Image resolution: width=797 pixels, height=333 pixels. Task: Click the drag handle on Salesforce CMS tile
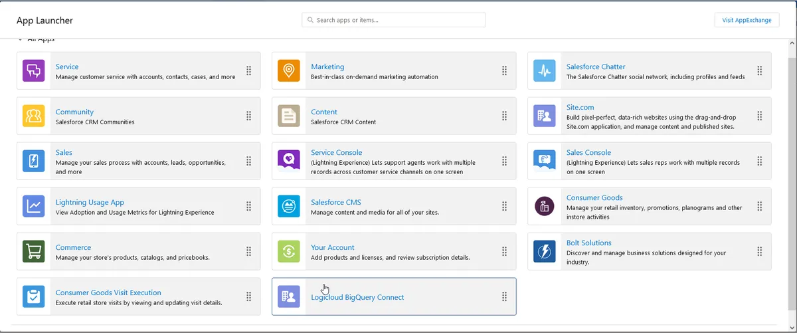pos(504,206)
